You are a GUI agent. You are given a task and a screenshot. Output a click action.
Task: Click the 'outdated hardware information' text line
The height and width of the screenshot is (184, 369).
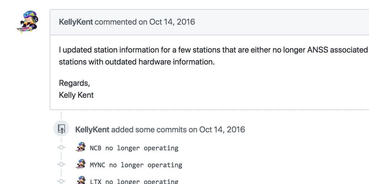[137, 62]
